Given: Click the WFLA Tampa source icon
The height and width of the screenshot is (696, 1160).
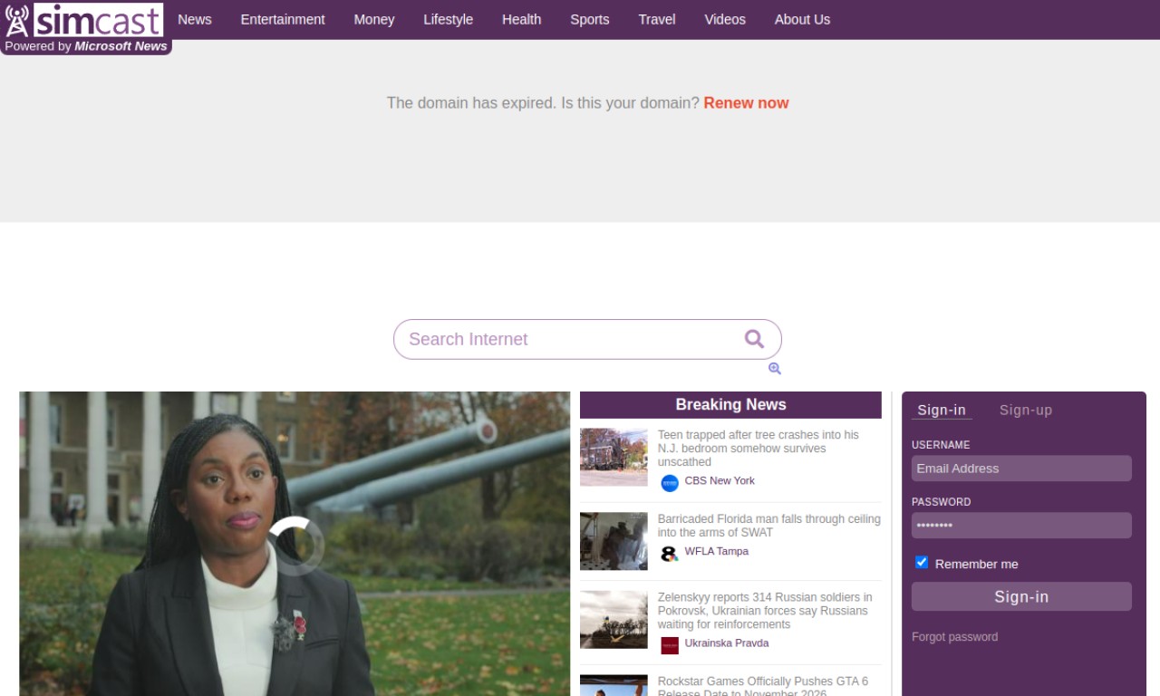Looking at the screenshot, I should [x=670, y=554].
